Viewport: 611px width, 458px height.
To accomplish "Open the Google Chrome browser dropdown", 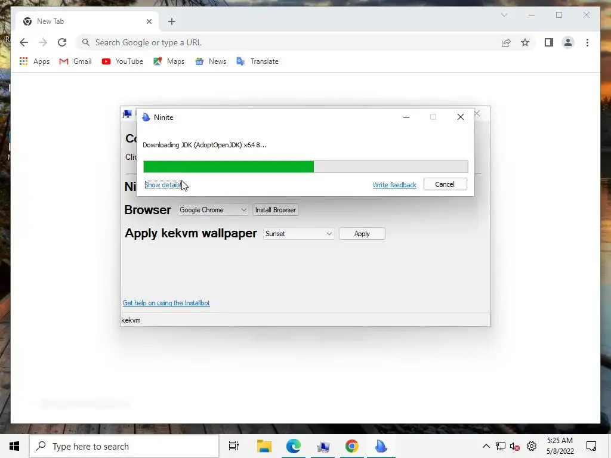I will click(x=213, y=210).
